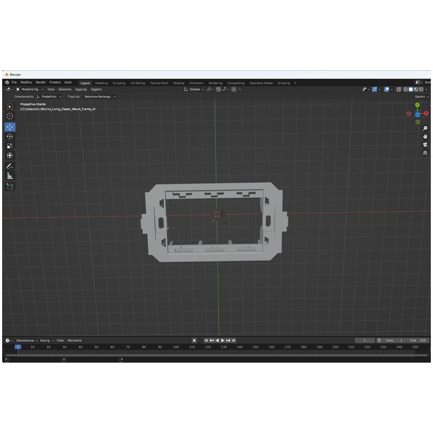433x433 pixels.
Task: Activate the Rotate tool
Action: [x=9, y=137]
